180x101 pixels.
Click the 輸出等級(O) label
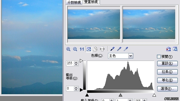[72, 77]
